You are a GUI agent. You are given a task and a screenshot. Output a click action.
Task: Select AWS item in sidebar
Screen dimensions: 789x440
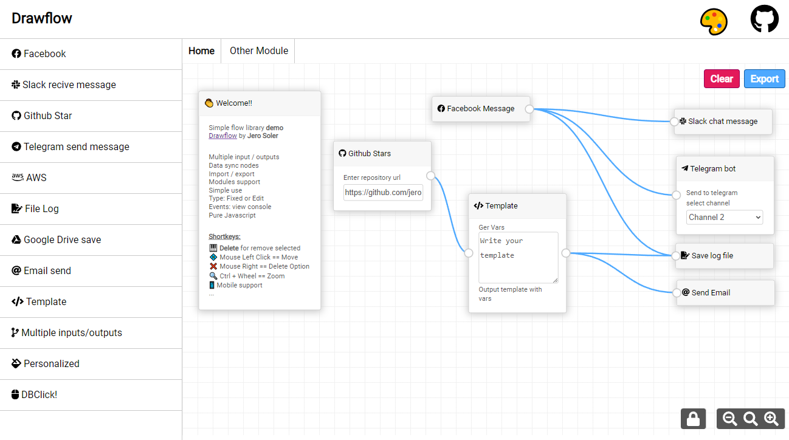[x=91, y=178]
